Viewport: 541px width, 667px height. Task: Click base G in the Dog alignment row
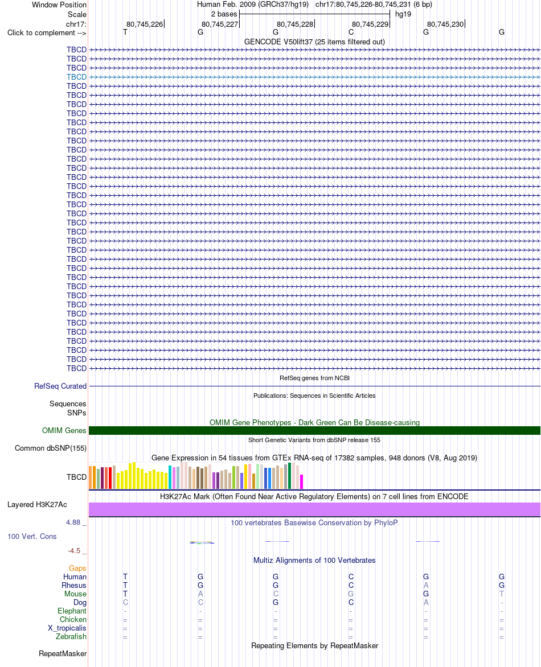coord(276,602)
